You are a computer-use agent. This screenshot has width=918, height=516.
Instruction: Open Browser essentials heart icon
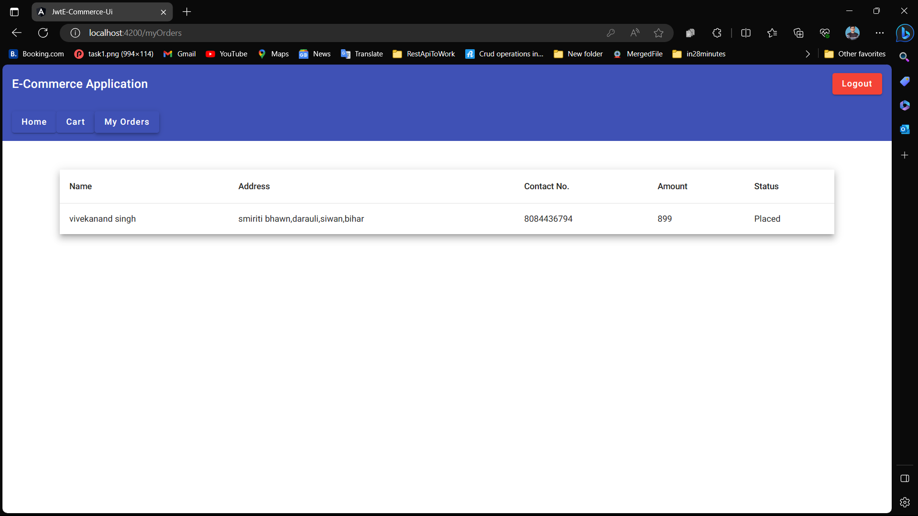tap(824, 32)
